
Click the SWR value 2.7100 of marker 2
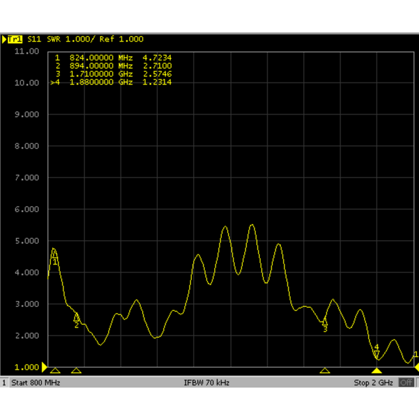pyautogui.click(x=157, y=65)
